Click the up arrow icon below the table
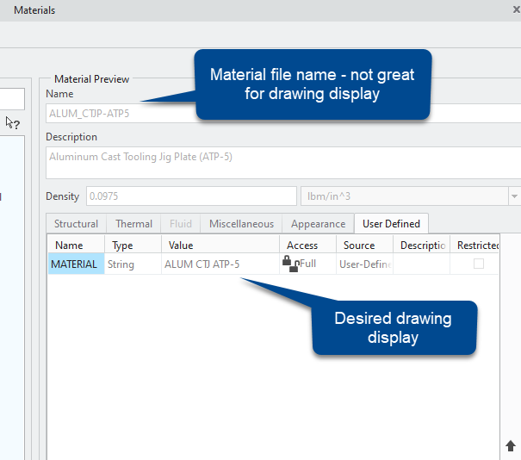The width and height of the screenshot is (521, 460). (510, 444)
